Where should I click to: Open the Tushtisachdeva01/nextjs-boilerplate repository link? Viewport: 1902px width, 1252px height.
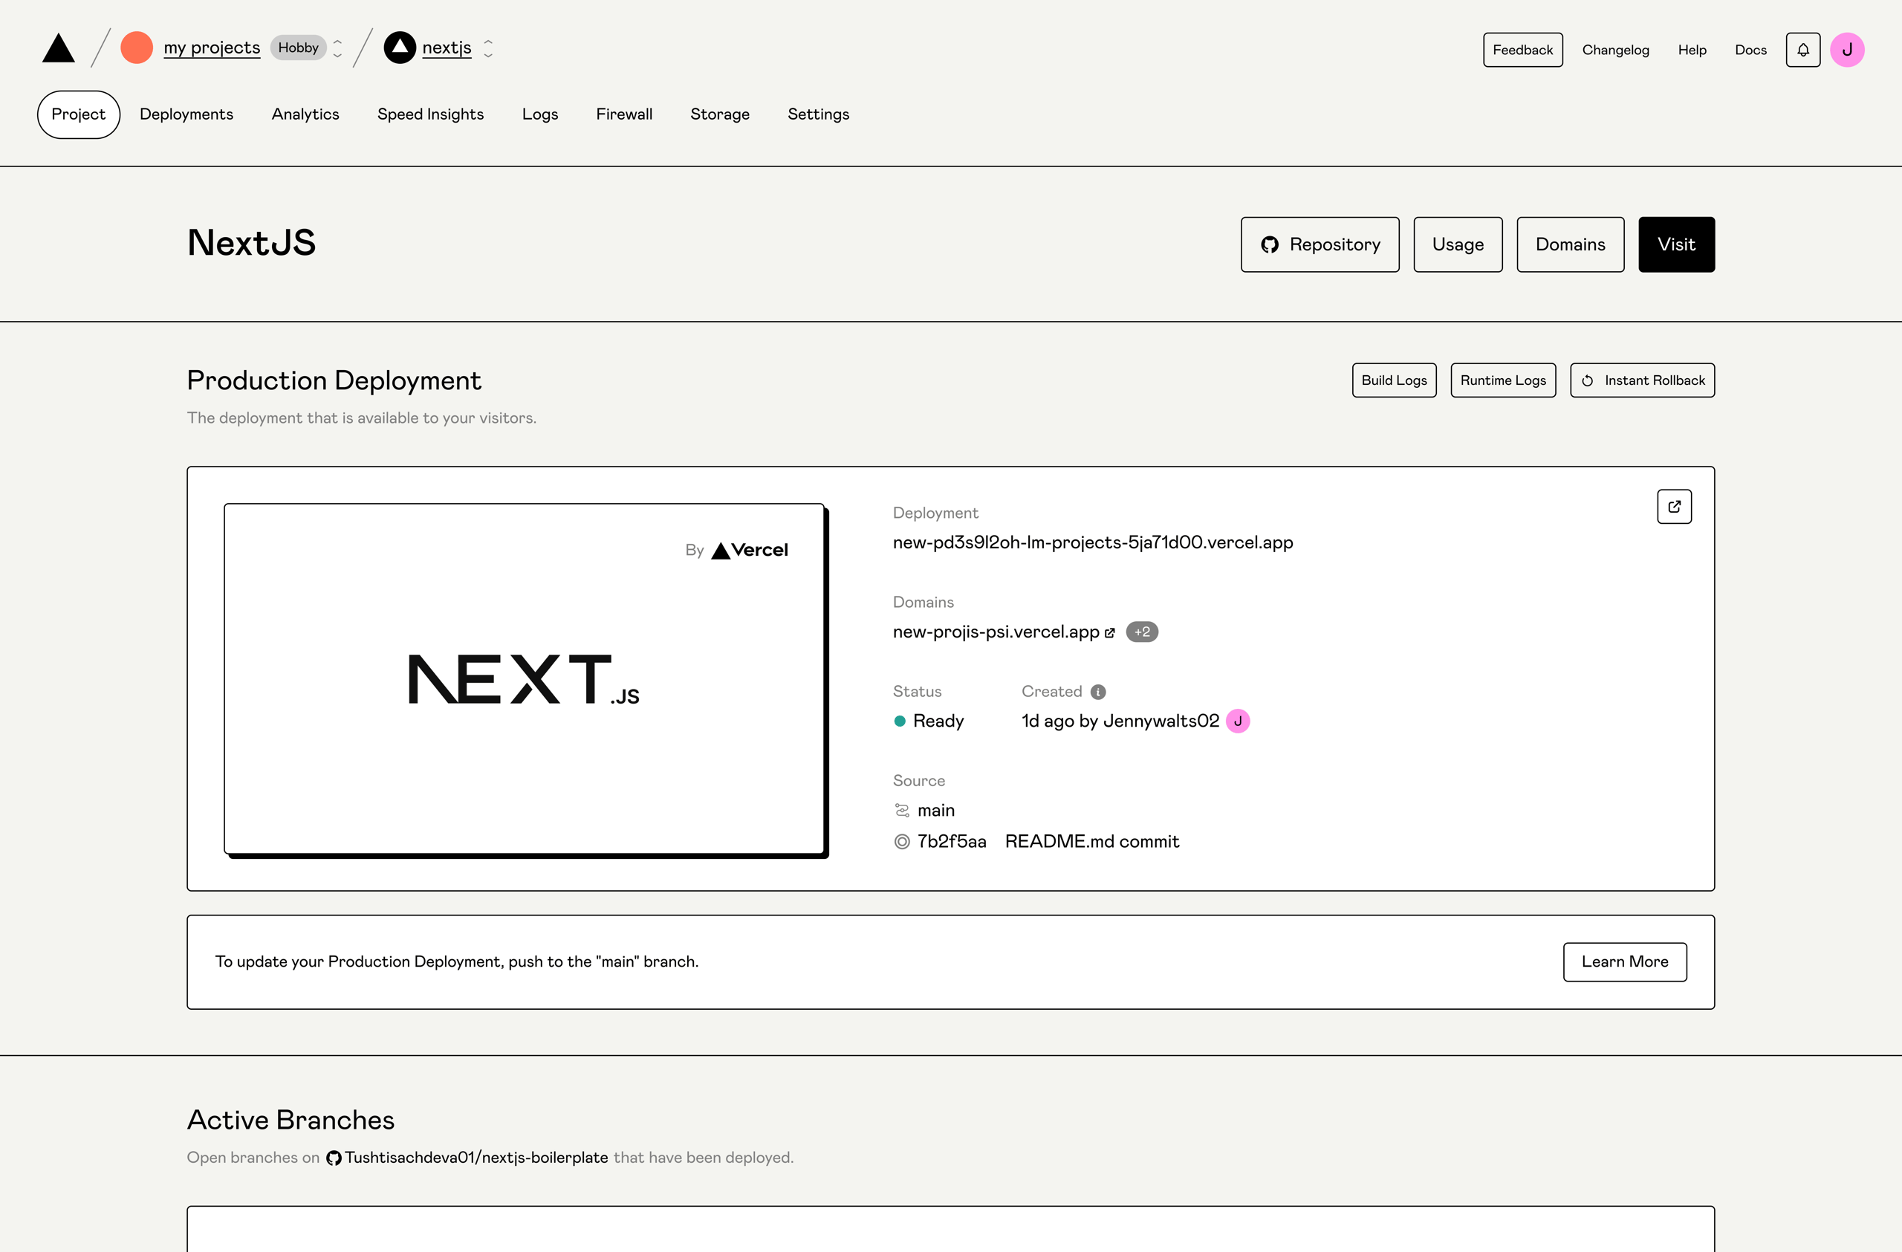coord(476,1158)
